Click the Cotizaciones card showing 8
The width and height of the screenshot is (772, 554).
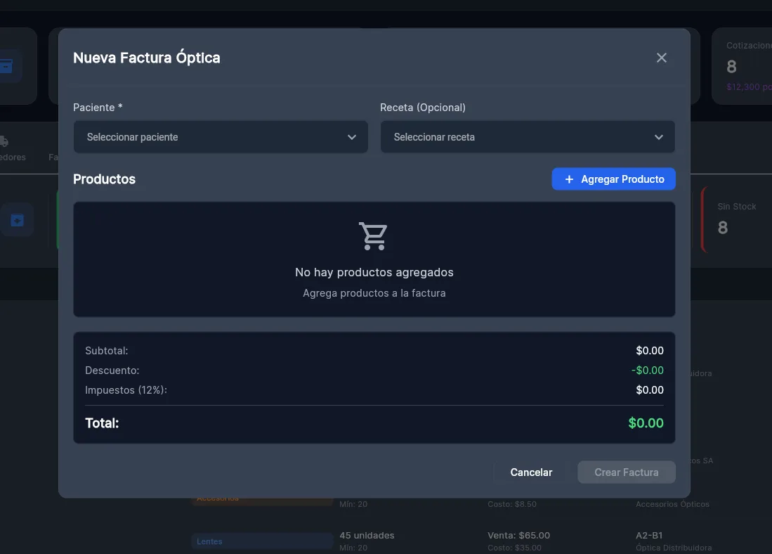coord(742,66)
